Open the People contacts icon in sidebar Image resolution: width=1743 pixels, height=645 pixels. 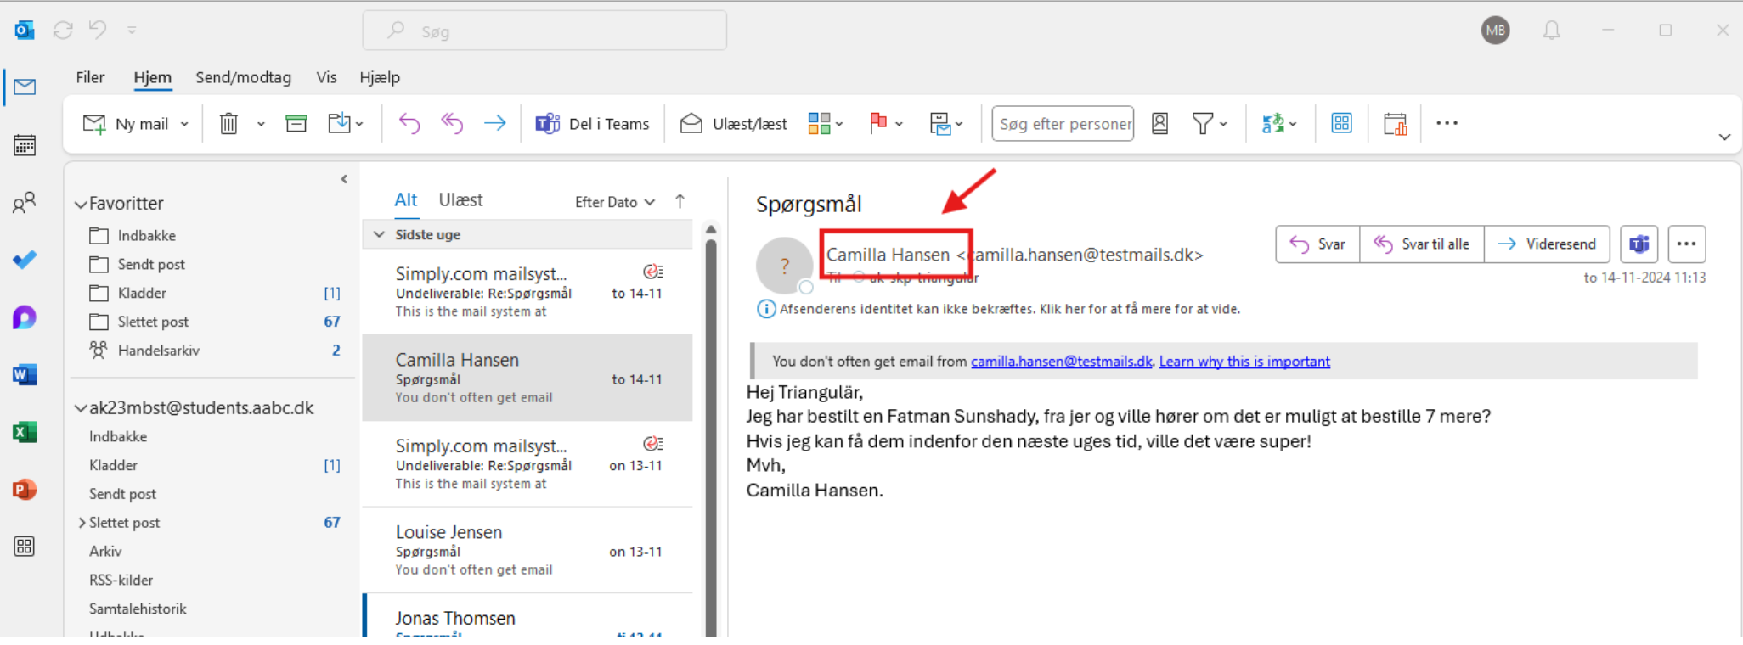click(25, 202)
